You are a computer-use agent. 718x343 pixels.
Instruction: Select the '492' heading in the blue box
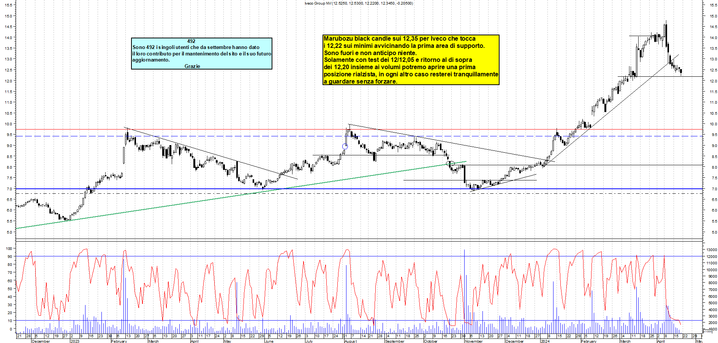(x=191, y=41)
